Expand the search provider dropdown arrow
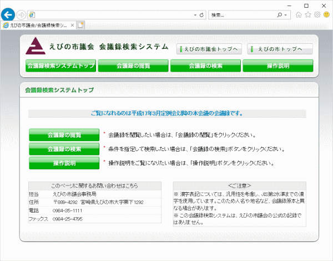The height and width of the screenshot is (261, 333). 286,15
